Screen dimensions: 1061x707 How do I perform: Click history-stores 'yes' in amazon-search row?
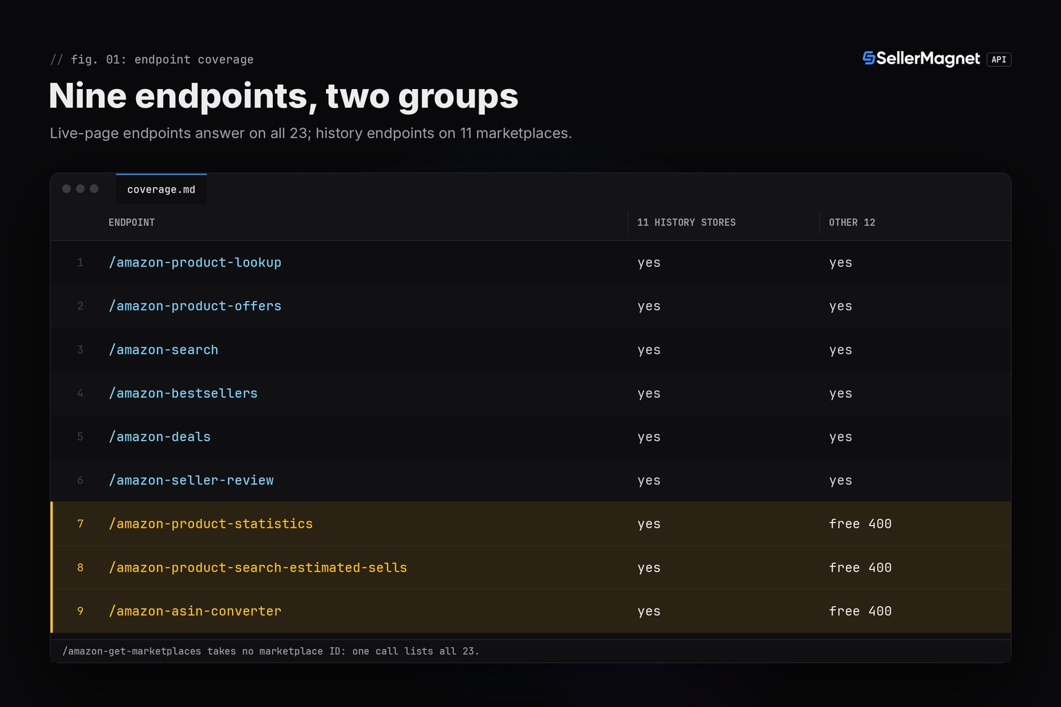tap(649, 350)
